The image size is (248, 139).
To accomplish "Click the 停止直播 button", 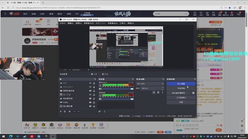I will pyautogui.click(x=181, y=84).
